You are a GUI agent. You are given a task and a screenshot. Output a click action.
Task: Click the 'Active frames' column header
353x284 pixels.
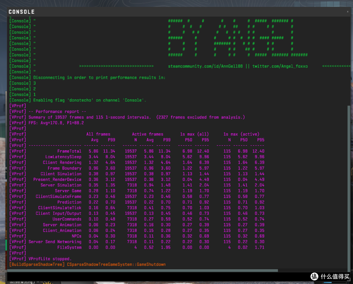coord(147,134)
